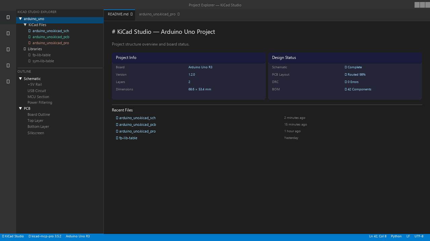Click icon before arduino_uno.kicad_sch in Recent Files
Viewport: 430px width, 241px height.
tap(117, 118)
